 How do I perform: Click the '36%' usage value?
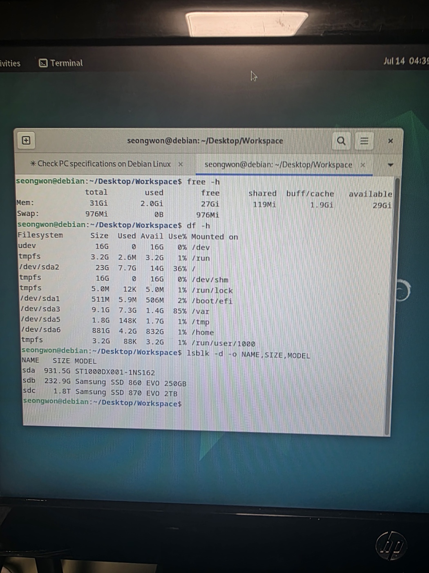pos(180,268)
